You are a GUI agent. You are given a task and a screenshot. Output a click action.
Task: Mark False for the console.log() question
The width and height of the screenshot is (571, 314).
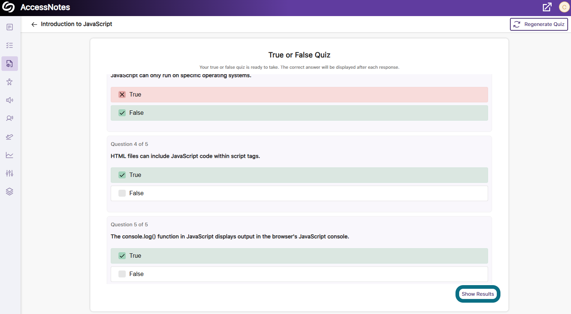pyautogui.click(x=299, y=274)
